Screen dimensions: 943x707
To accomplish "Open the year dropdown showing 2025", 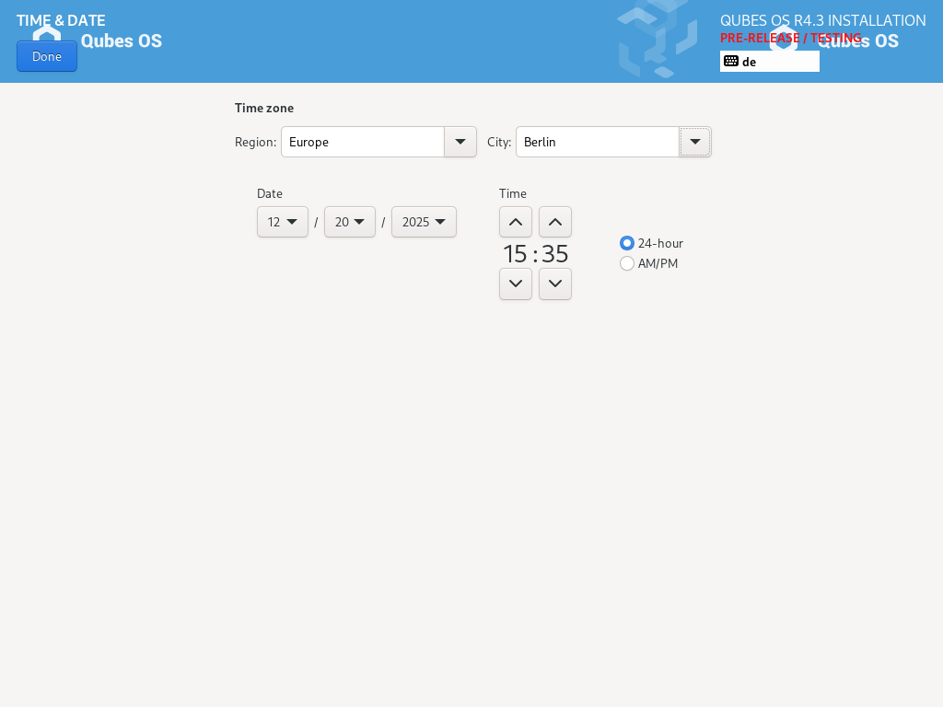I will (x=424, y=222).
